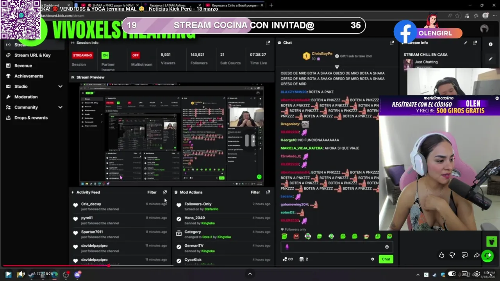The height and width of the screenshot is (281, 500).
Task: Play the YouTube video
Action: (x=8, y=274)
